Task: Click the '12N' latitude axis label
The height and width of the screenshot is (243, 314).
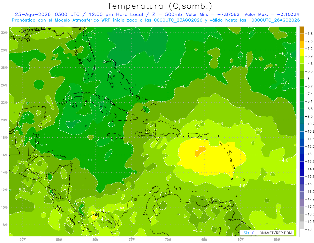Action: coord(4,190)
